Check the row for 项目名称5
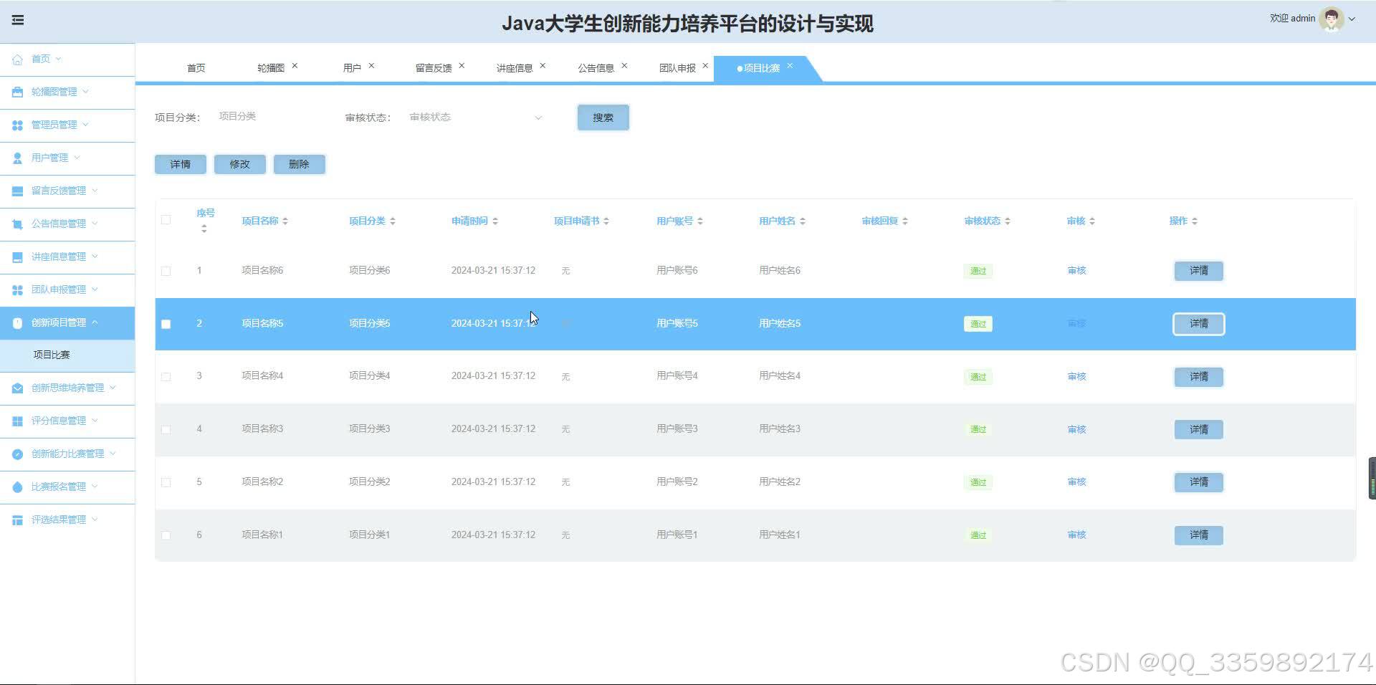This screenshot has width=1376, height=685. 166,324
